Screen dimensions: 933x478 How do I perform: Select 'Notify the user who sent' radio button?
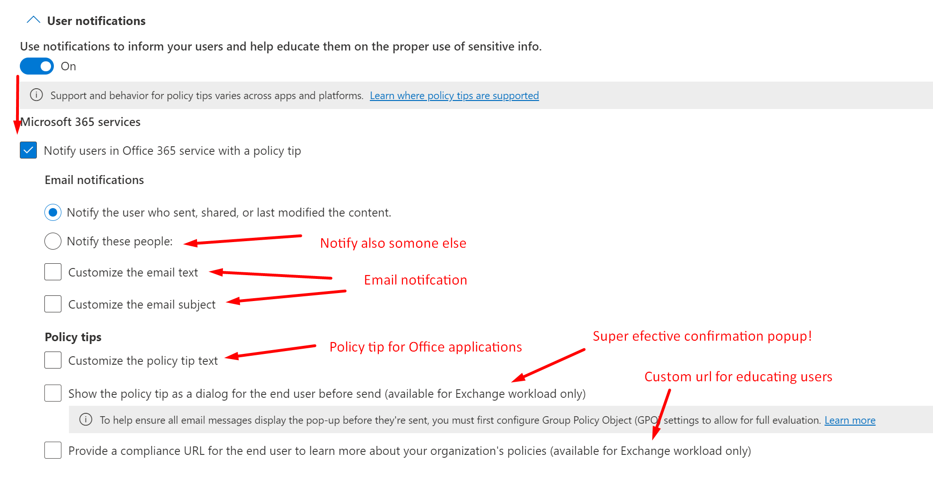click(53, 213)
